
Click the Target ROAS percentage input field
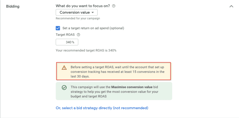(67, 42)
